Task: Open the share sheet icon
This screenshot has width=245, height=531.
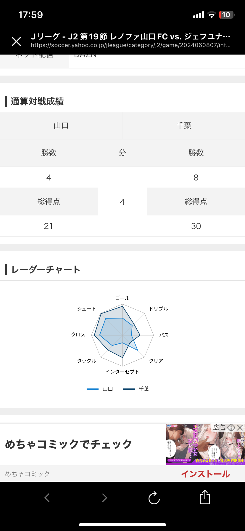Action: tap(205, 497)
